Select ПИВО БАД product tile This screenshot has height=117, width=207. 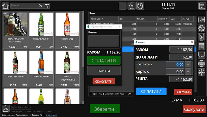tap(67, 30)
